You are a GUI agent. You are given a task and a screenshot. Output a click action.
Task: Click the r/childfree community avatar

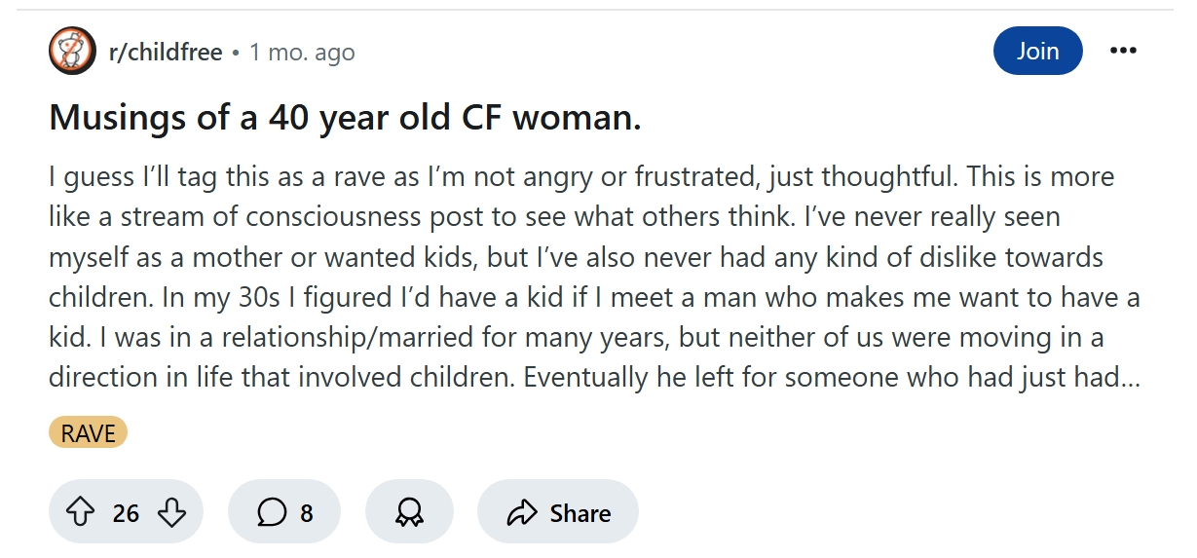[x=72, y=52]
